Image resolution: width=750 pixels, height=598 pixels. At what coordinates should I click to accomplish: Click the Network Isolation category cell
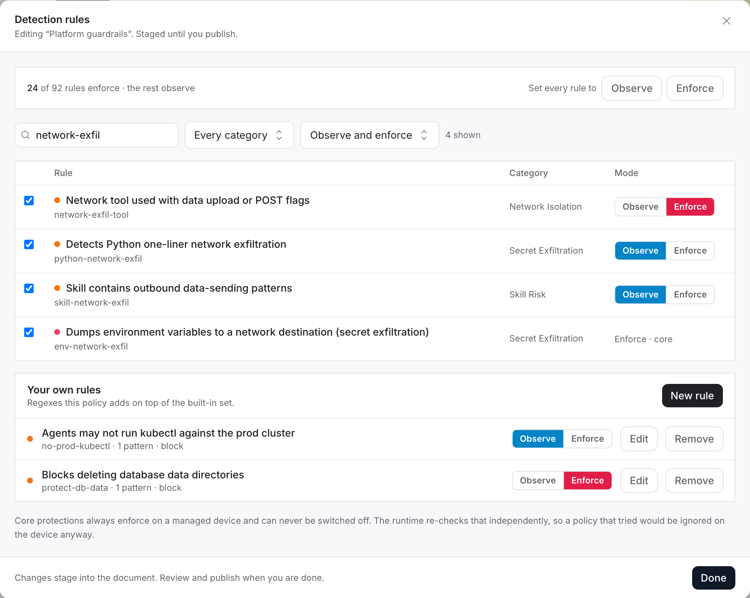point(545,207)
